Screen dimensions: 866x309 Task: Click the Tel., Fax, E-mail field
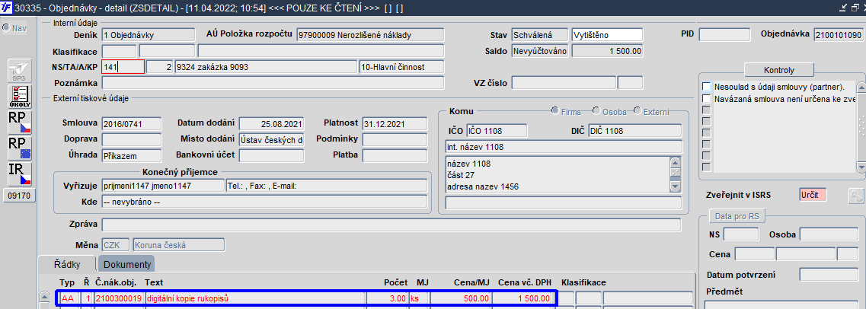point(327,186)
